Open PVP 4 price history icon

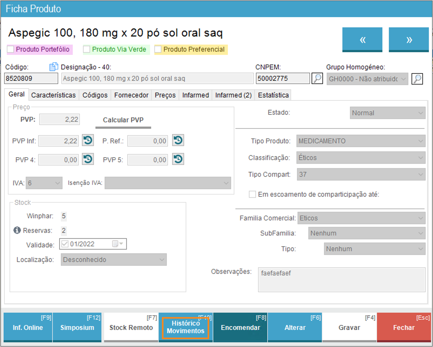(88, 159)
